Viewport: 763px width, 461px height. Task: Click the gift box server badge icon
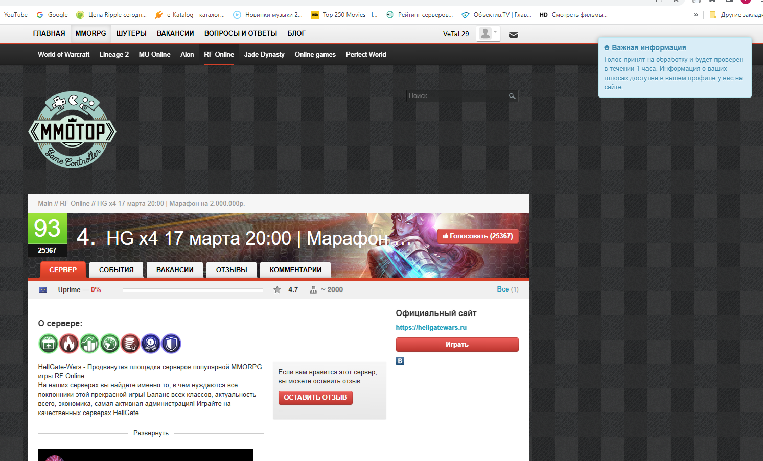tap(49, 344)
